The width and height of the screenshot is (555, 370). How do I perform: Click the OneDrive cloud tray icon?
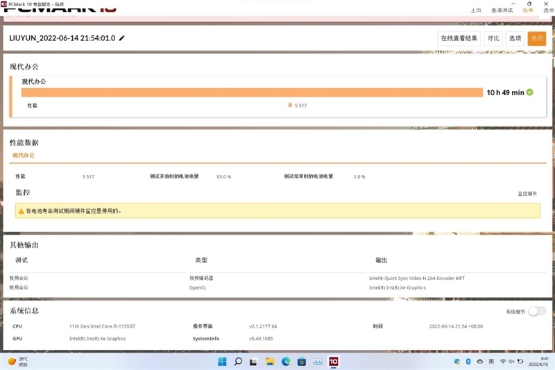tap(479, 362)
